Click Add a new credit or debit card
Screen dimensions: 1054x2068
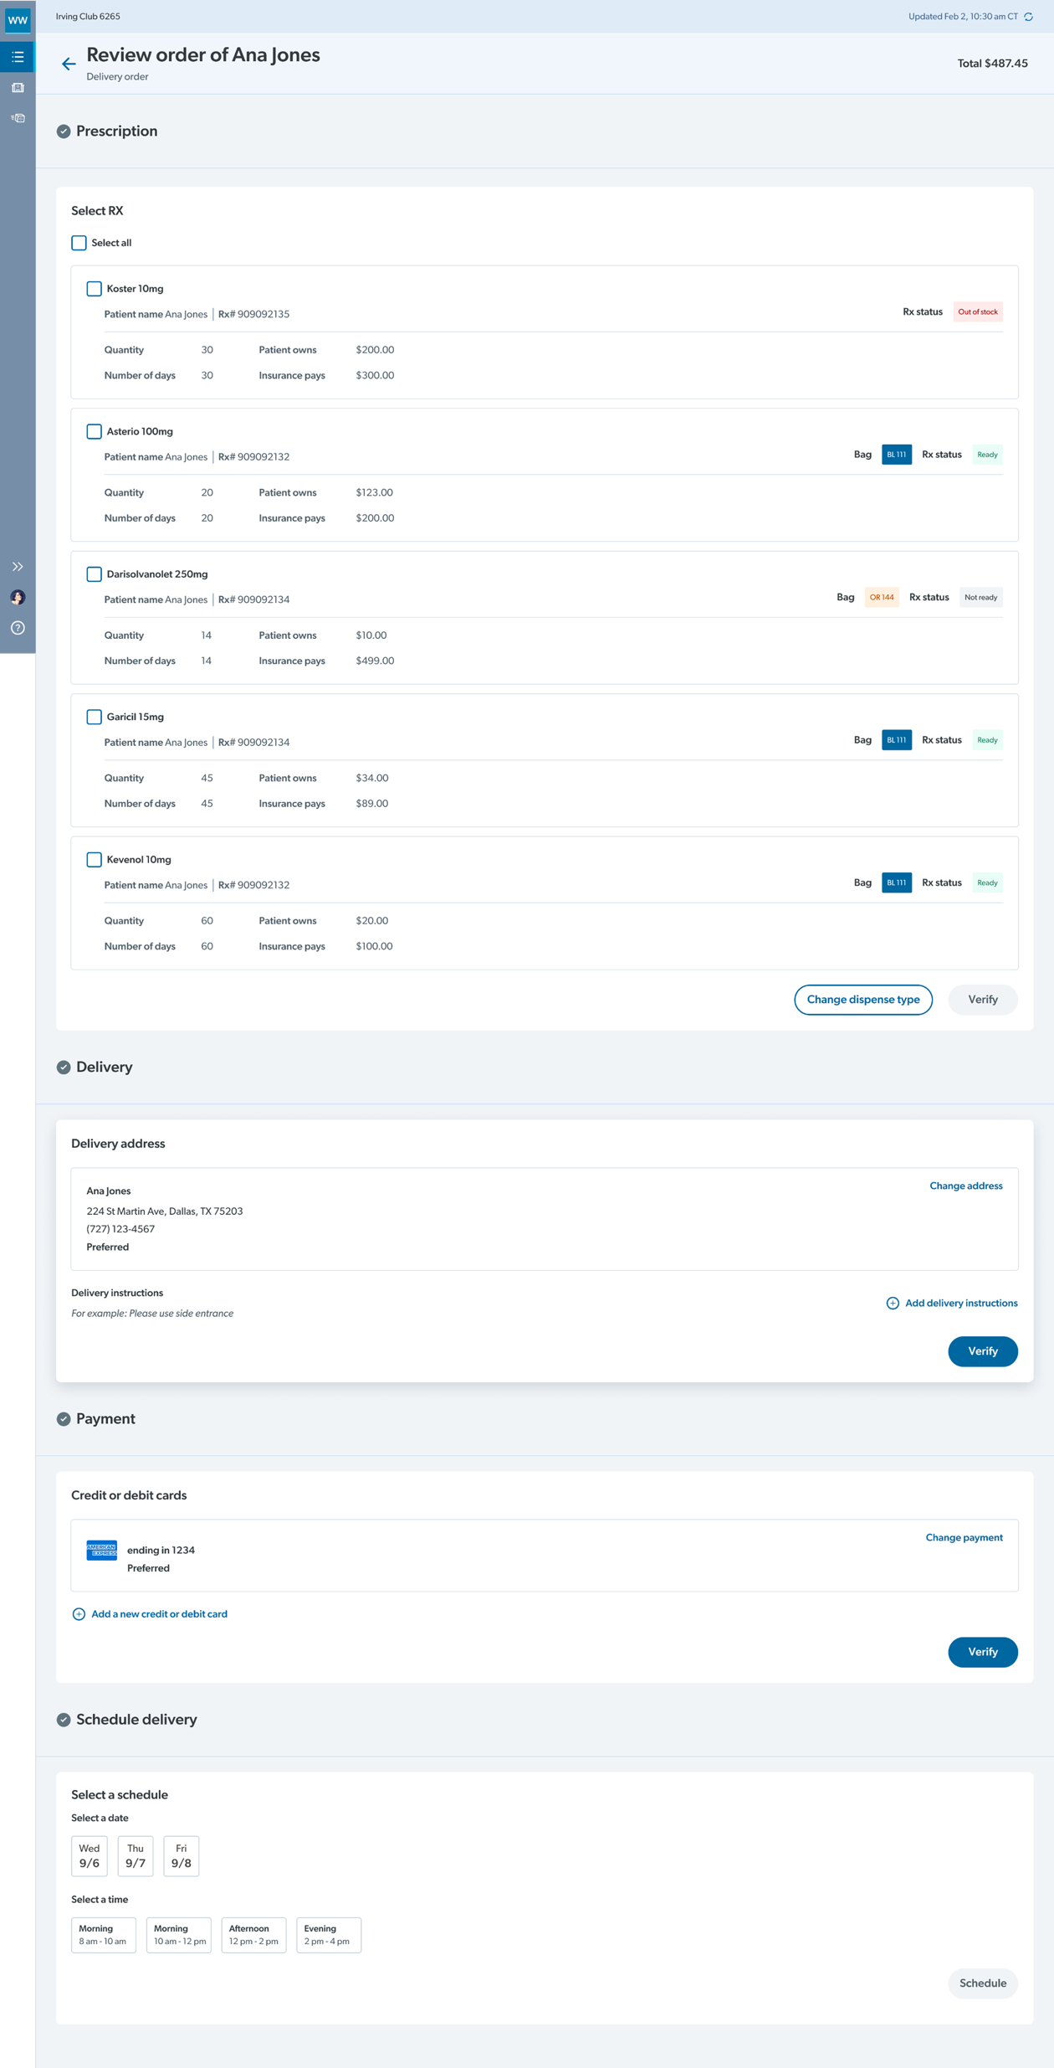159,1614
